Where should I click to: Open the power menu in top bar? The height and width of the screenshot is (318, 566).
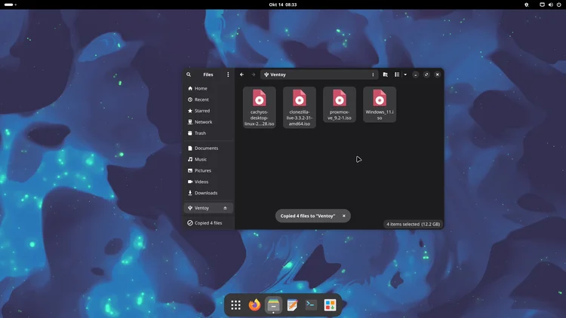(558, 5)
